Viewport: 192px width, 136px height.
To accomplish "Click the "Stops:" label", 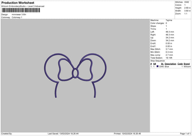I will click(153, 26).
